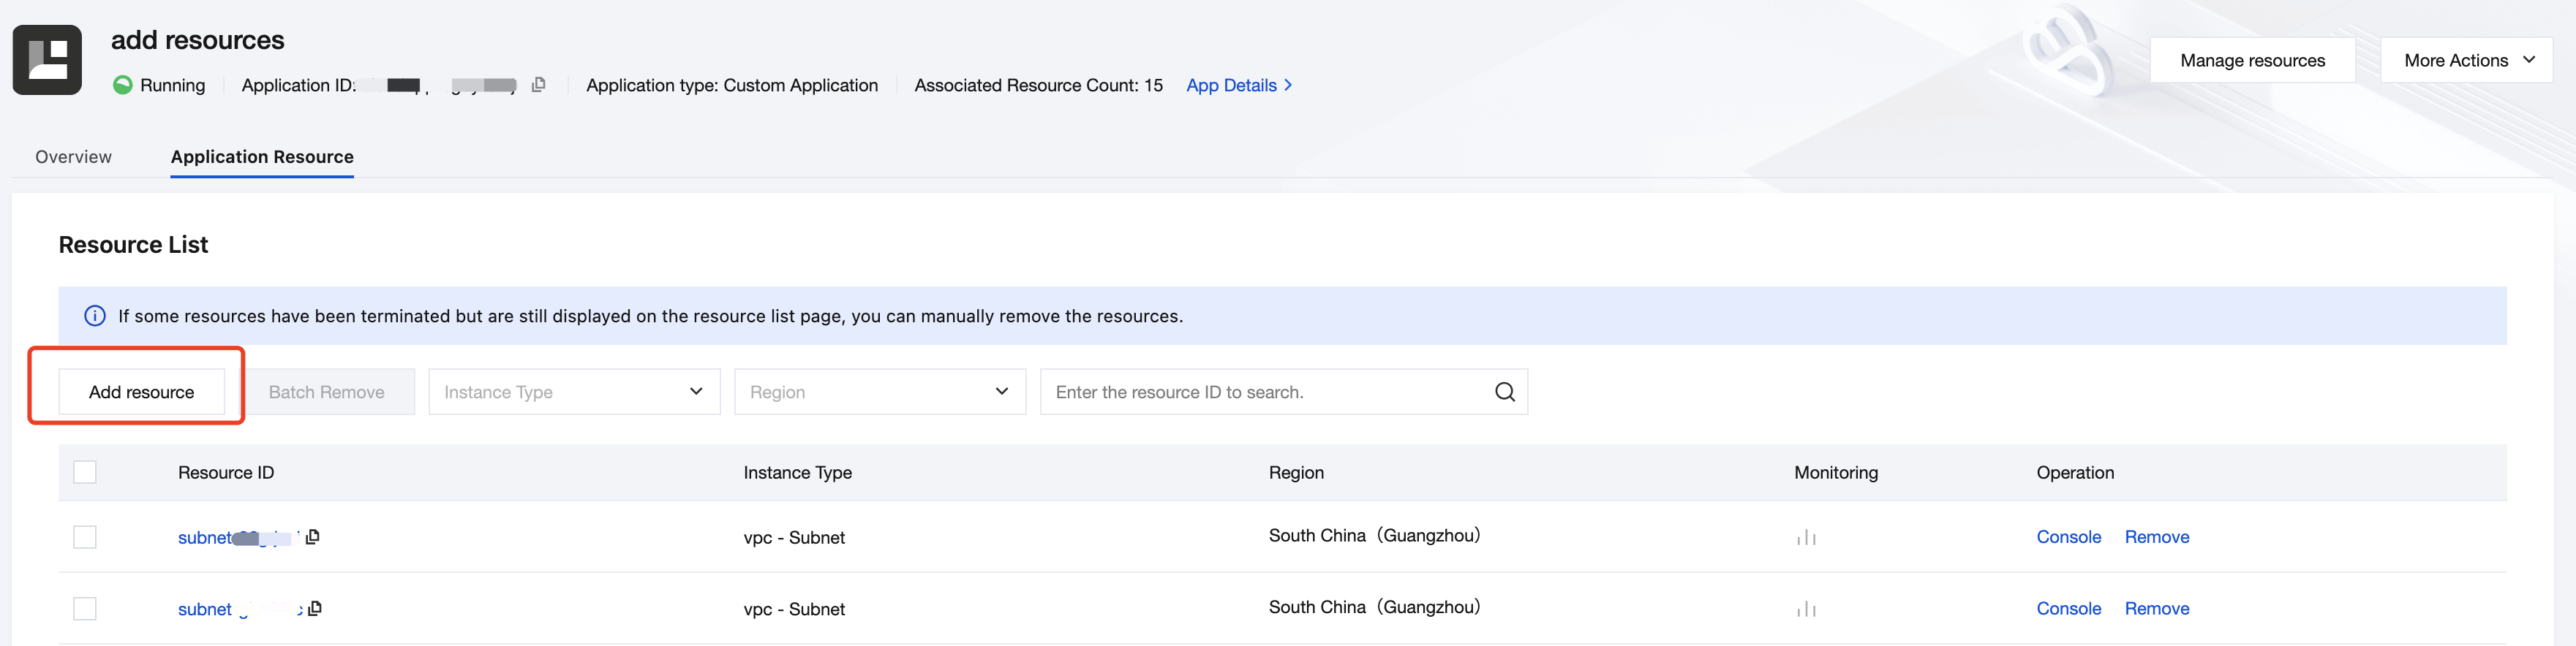
Task: Switch to the Overview tab
Action: point(73,157)
